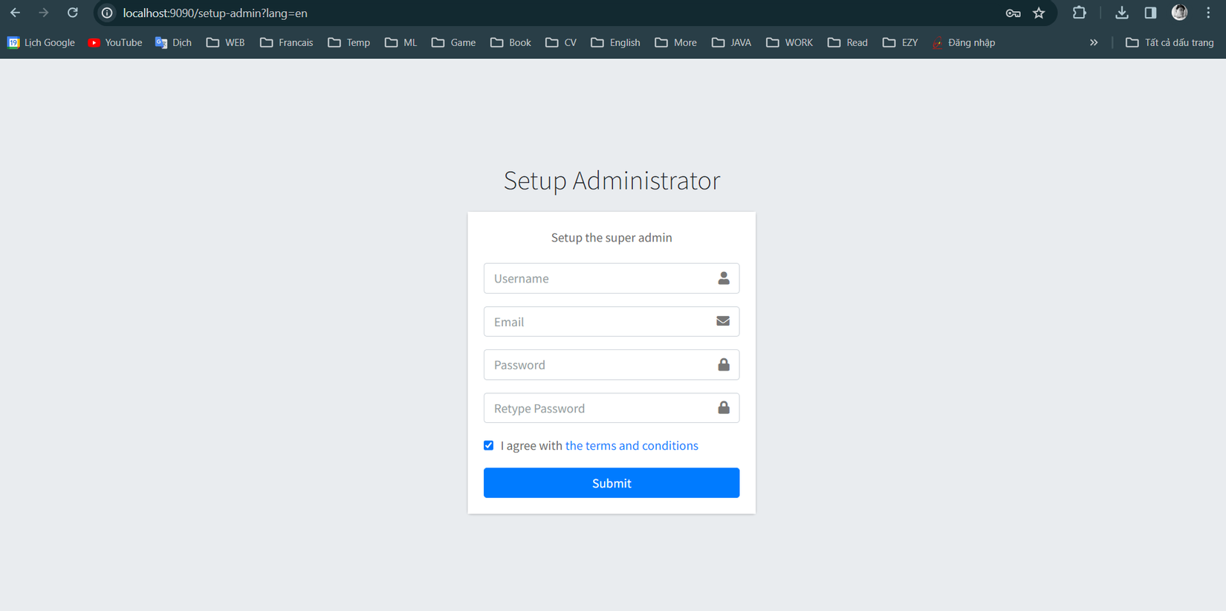Viewport: 1226px width, 611px height.
Task: Click the browser forward arrow
Action: tap(44, 13)
